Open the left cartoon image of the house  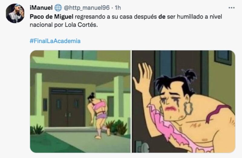(x=80, y=102)
